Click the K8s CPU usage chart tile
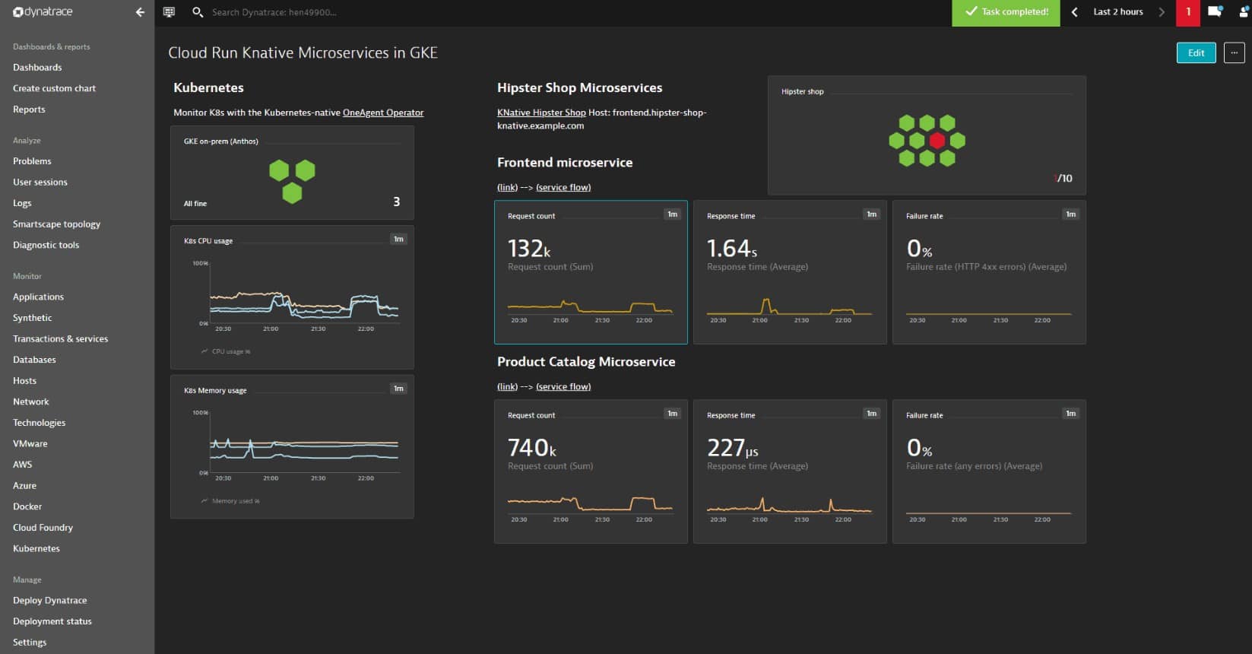This screenshot has height=654, width=1252. (292, 297)
